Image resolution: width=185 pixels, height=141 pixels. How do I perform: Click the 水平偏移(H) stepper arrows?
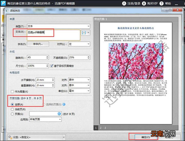53,80
